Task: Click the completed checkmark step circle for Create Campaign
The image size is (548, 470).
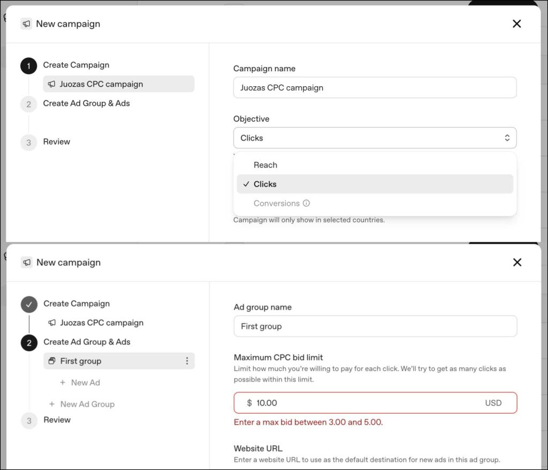Action: click(x=29, y=304)
